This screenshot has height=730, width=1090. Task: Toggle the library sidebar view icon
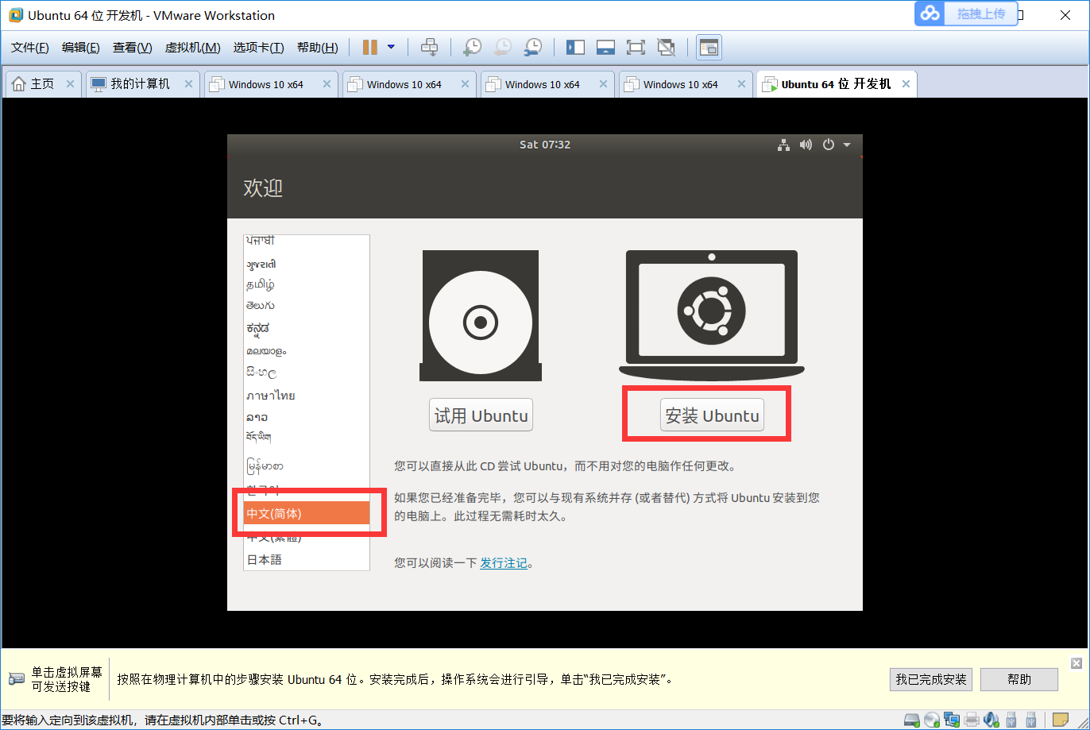coord(575,48)
